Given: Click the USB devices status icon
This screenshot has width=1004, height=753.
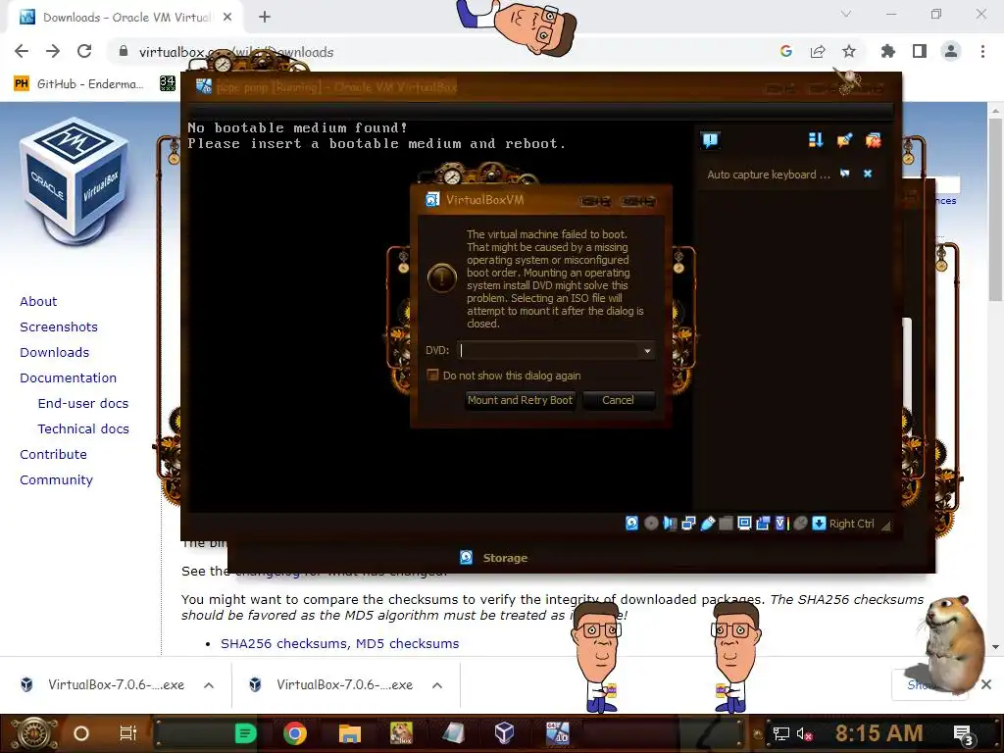Looking at the screenshot, I should pyautogui.click(x=707, y=524).
